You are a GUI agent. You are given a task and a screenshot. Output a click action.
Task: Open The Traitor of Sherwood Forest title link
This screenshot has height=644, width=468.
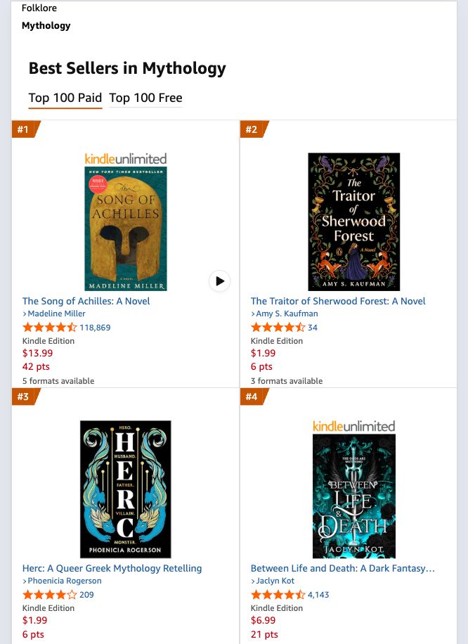coord(338,301)
